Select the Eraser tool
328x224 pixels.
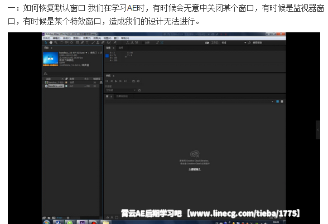103,42
